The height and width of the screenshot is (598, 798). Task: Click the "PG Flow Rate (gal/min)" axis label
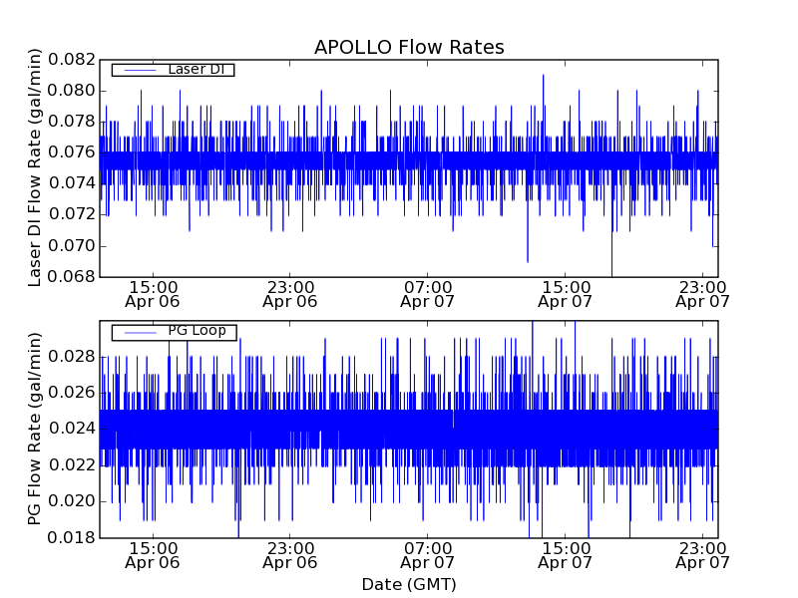(34, 429)
